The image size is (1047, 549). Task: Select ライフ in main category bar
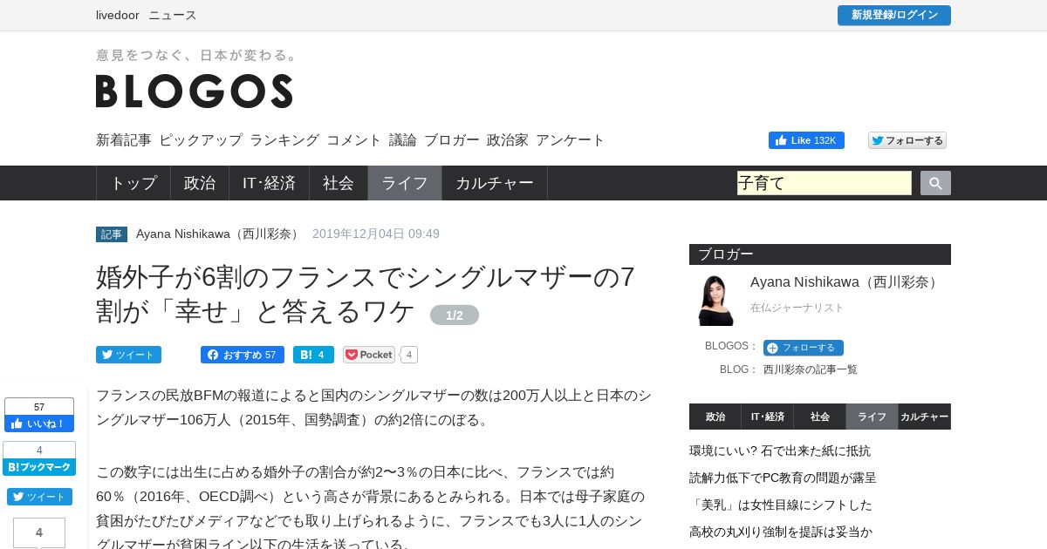(x=405, y=183)
